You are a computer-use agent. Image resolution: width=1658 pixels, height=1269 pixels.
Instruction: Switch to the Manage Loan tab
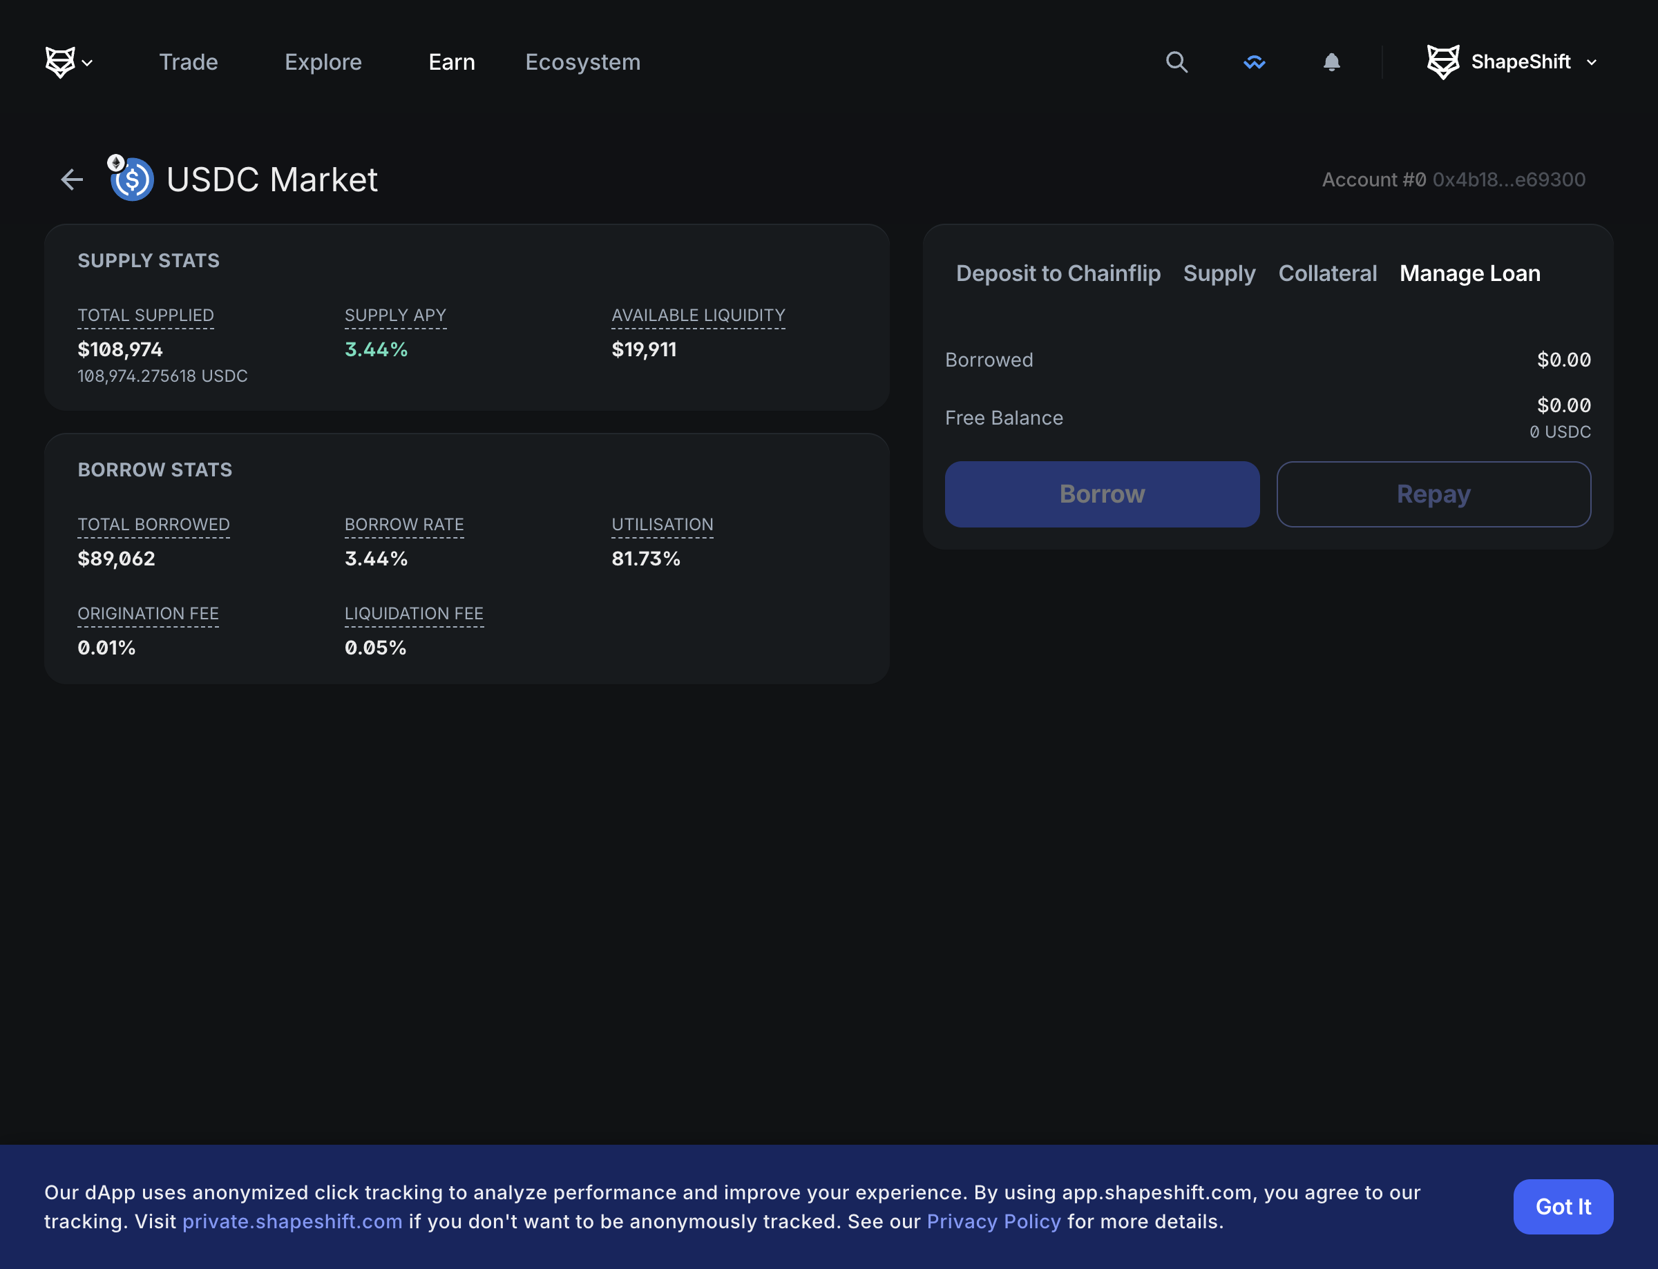coord(1469,273)
